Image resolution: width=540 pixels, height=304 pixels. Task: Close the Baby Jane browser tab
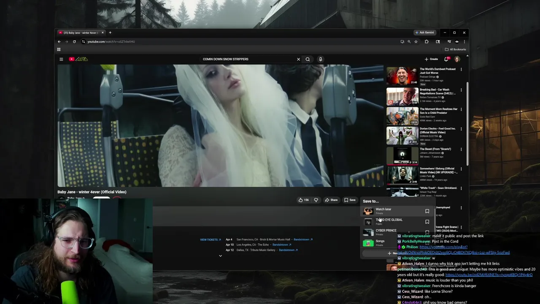(x=102, y=33)
